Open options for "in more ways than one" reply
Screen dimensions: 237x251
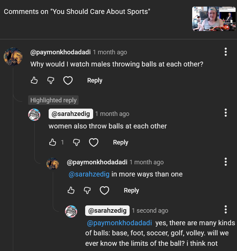pyautogui.click(x=226, y=162)
